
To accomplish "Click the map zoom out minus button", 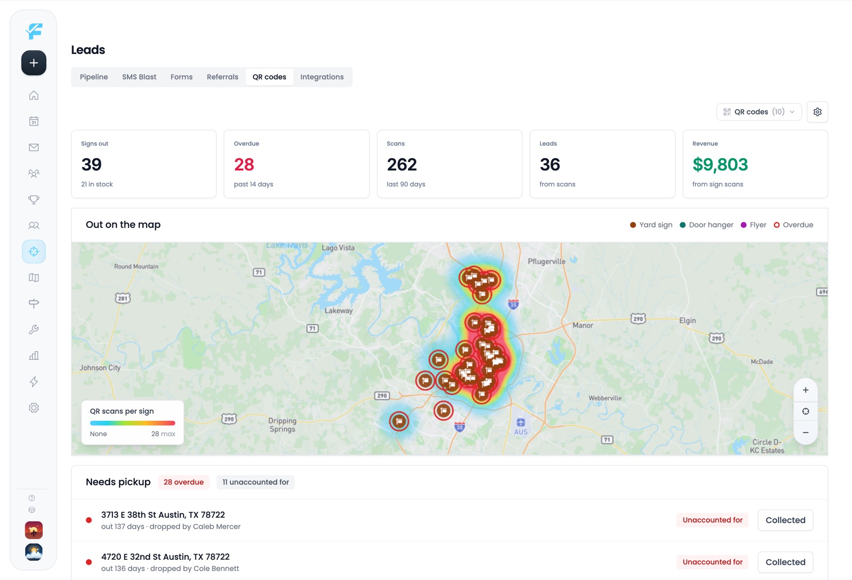I will pos(806,432).
